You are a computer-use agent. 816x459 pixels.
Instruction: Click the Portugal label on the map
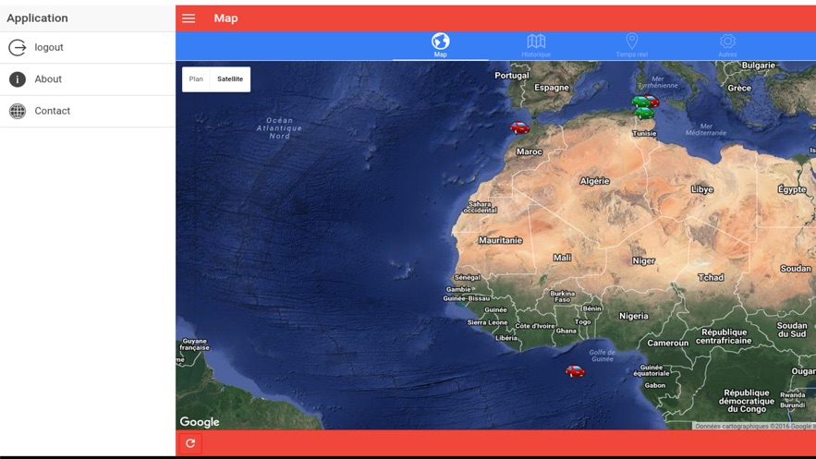(x=512, y=76)
